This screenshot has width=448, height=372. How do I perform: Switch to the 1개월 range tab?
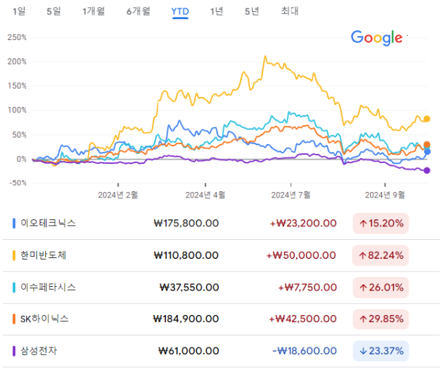[x=94, y=11]
